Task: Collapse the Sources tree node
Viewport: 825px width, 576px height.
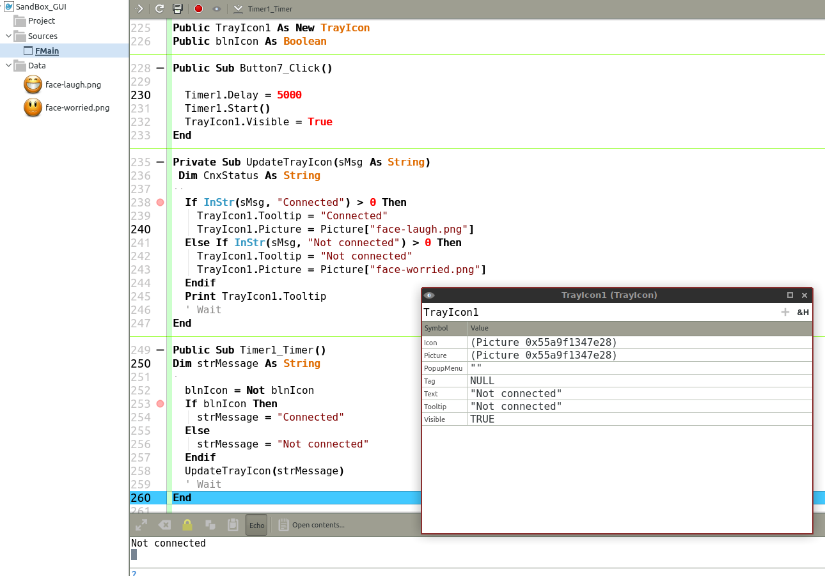Action: pyautogui.click(x=8, y=36)
